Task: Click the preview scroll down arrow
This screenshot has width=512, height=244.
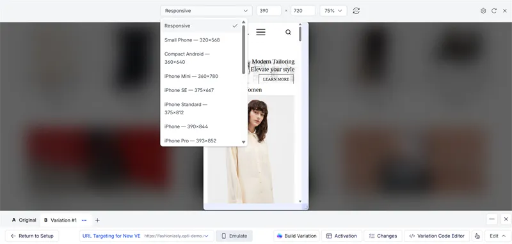Action: click(x=300, y=202)
